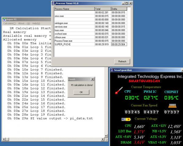This screenshot has height=146, width=183.
Task: Click the Super PI vertical scrollbar down arrow
Action: [106, 136]
